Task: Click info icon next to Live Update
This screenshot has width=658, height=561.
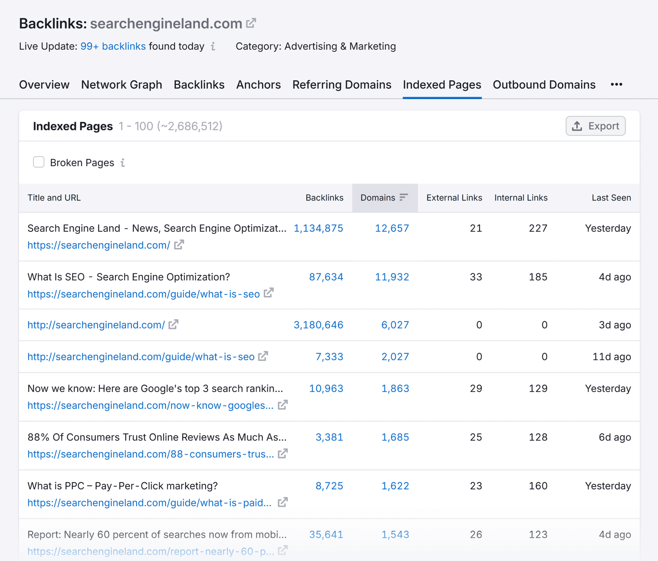Action: 213,46
